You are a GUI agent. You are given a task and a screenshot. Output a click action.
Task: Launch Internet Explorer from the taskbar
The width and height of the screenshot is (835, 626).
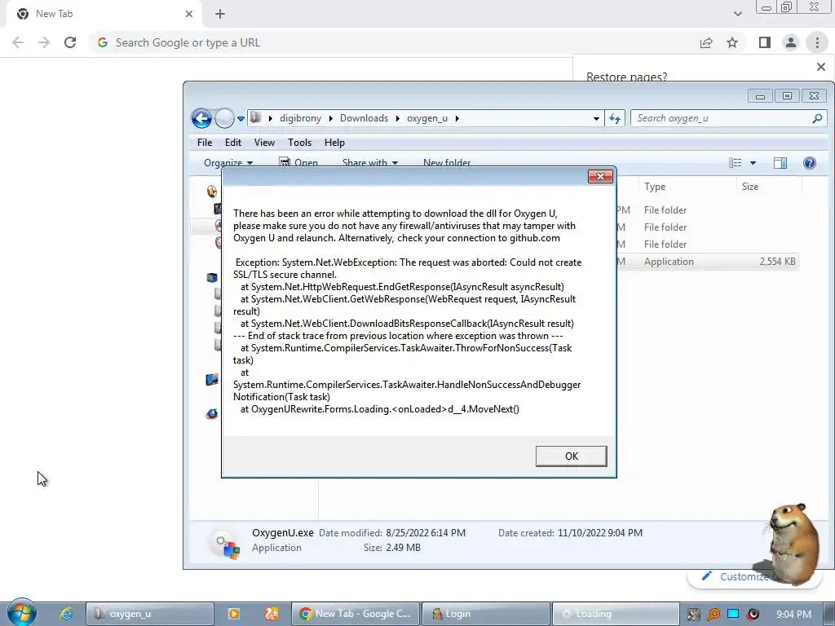click(x=66, y=614)
